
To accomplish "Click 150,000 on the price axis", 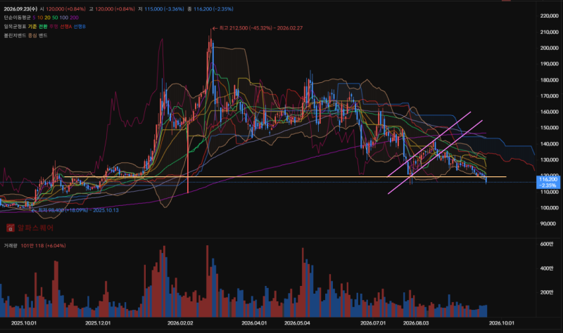I will pos(549,128).
